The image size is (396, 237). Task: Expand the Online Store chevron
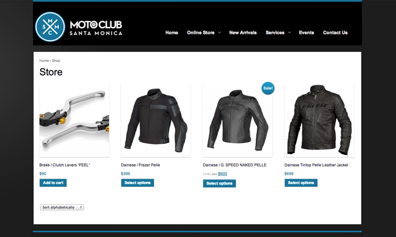(219, 33)
